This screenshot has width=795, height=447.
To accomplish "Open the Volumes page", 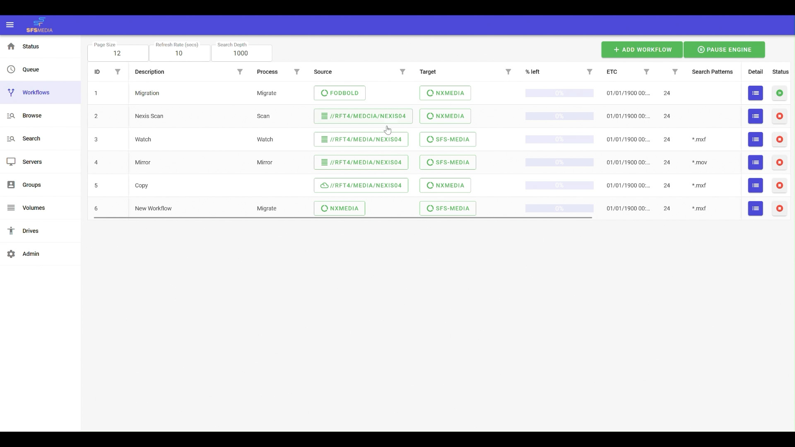I will tap(40, 208).
